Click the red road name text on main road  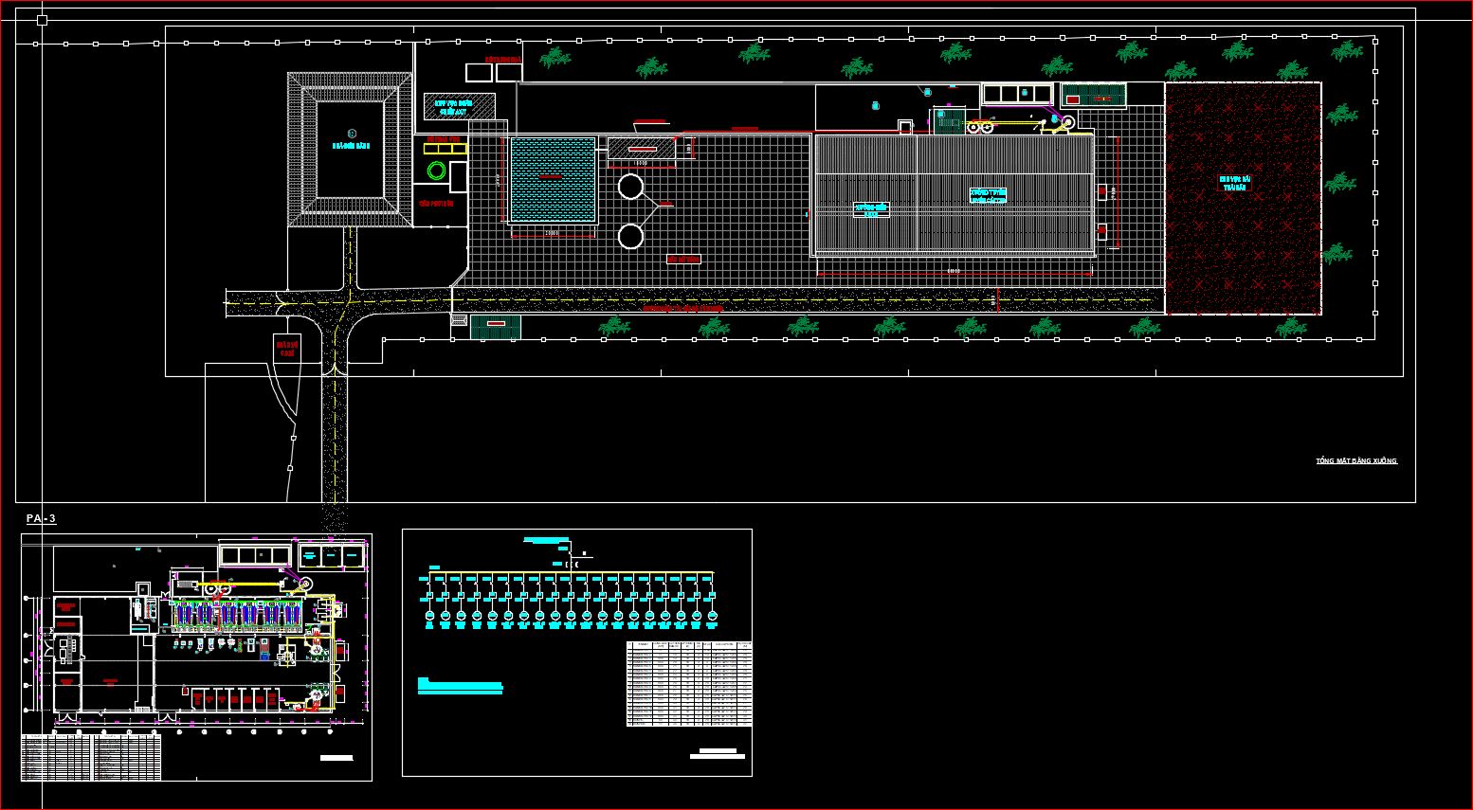[x=682, y=308]
